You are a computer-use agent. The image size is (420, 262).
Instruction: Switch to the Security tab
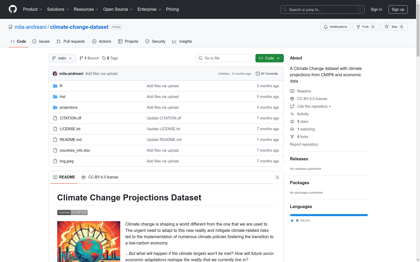coord(155,41)
